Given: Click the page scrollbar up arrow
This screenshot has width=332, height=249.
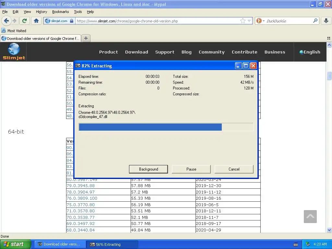Looking at the screenshot, I should tap(329, 45).
